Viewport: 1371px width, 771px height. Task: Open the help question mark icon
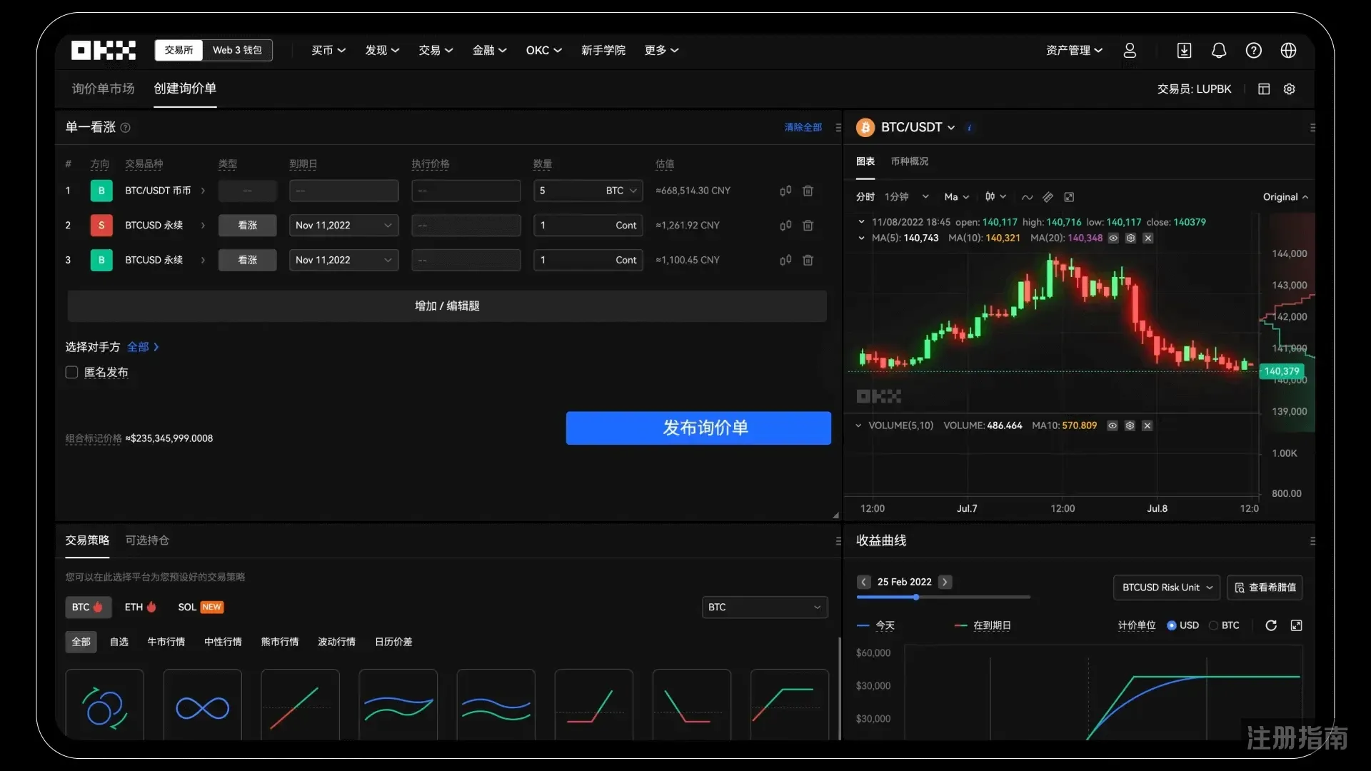tap(1254, 50)
